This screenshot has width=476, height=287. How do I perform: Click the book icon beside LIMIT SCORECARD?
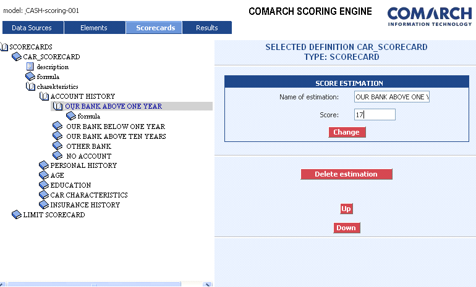[x=17, y=215]
